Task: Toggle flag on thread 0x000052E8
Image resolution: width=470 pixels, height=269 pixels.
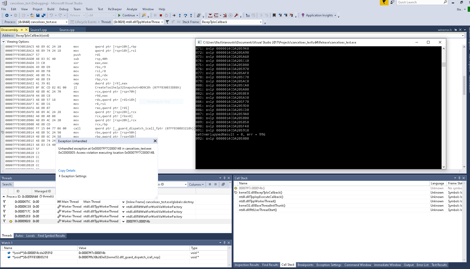Action: pyautogui.click(x=4, y=216)
